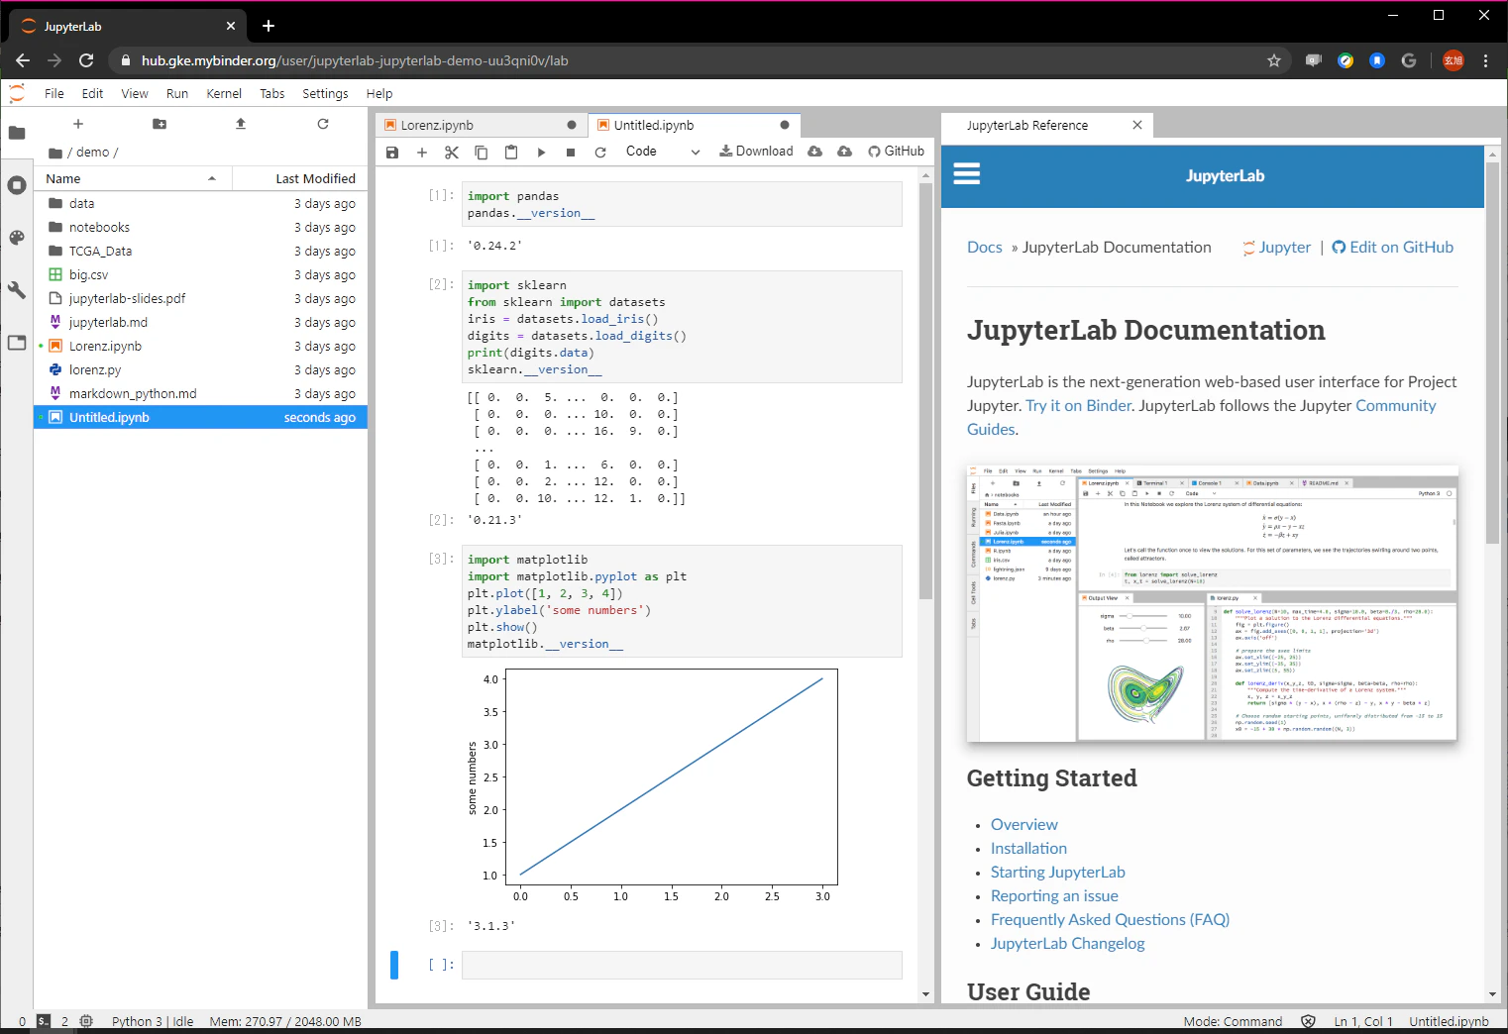This screenshot has height=1034, width=1508.
Task: Cut the selected cell with the scissors icon
Action: 452,153
